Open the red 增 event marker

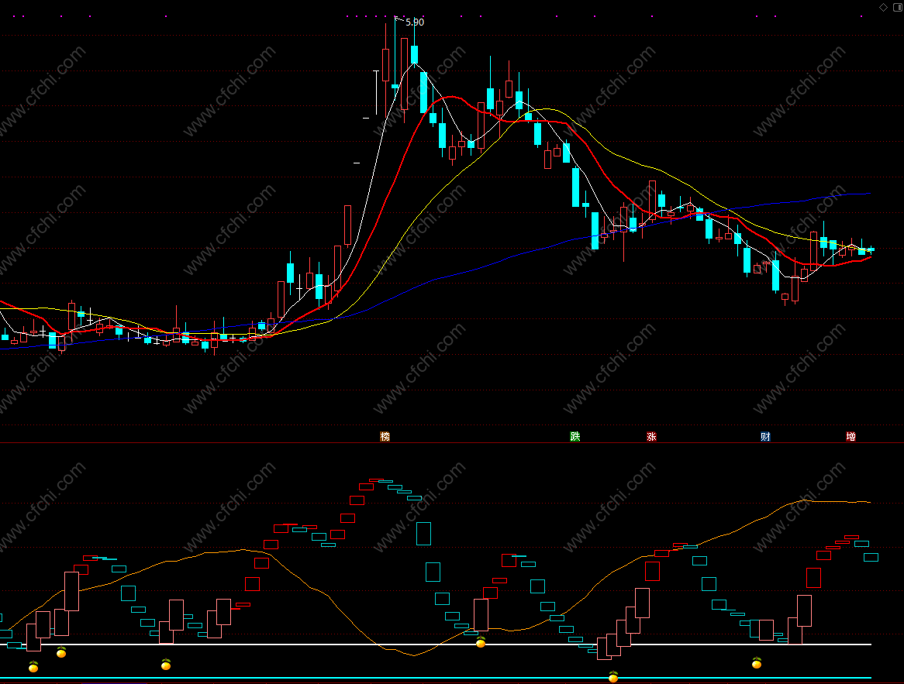(x=851, y=436)
